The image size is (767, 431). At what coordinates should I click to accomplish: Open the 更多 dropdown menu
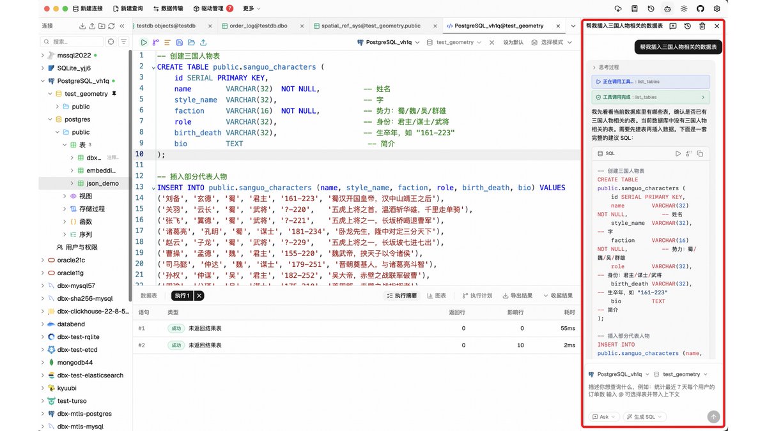252,8
